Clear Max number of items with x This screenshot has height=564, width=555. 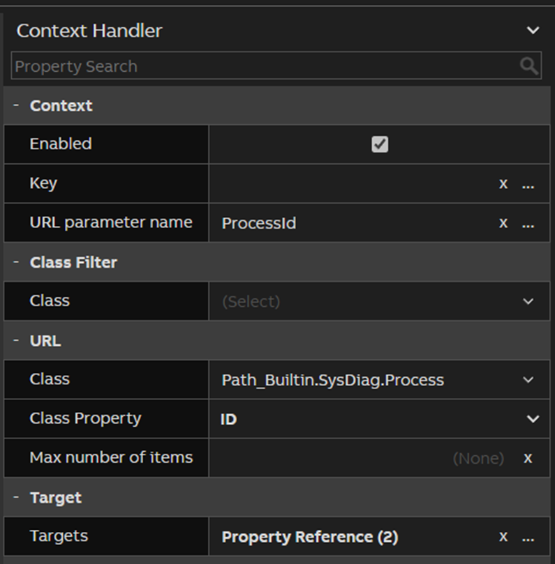click(528, 458)
